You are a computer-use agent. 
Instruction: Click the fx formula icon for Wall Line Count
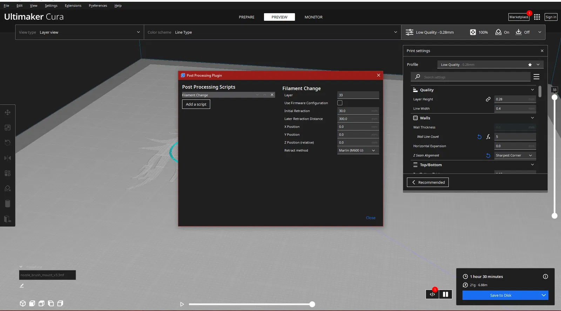[488, 137]
